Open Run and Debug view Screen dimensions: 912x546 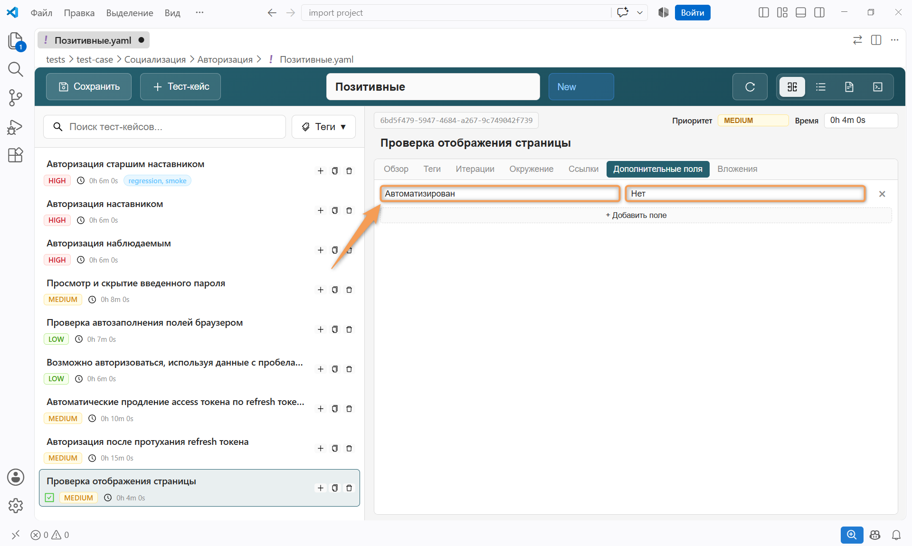[x=16, y=127]
